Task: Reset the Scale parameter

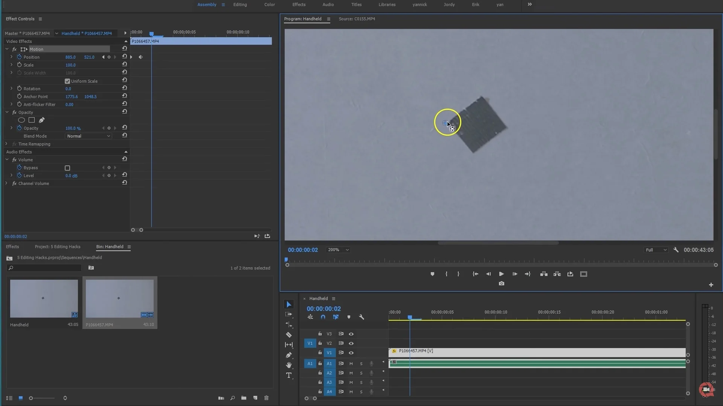Action: pos(124,64)
